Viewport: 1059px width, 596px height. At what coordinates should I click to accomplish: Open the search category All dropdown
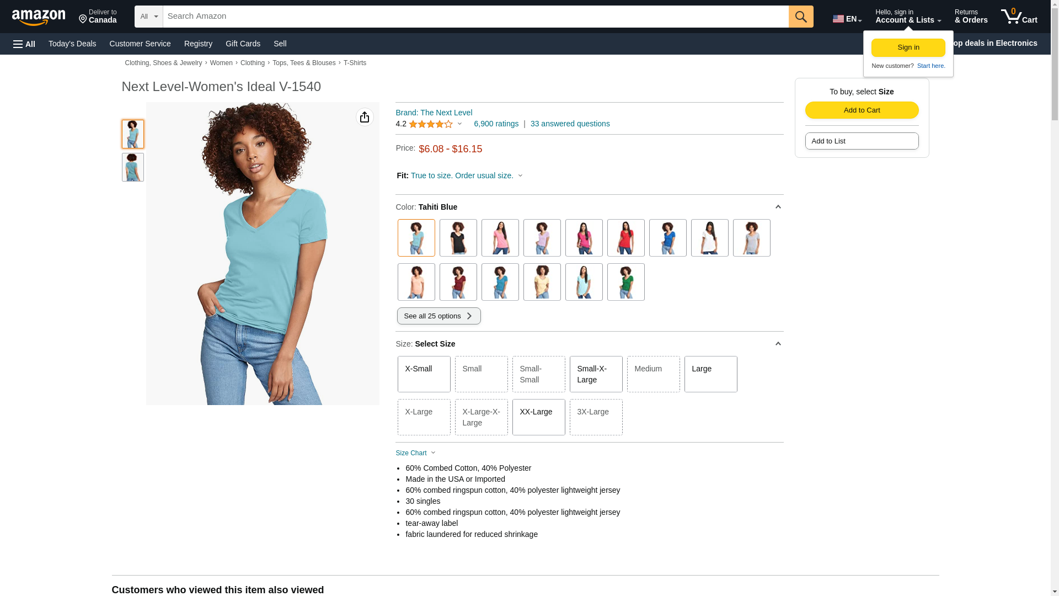click(x=148, y=17)
